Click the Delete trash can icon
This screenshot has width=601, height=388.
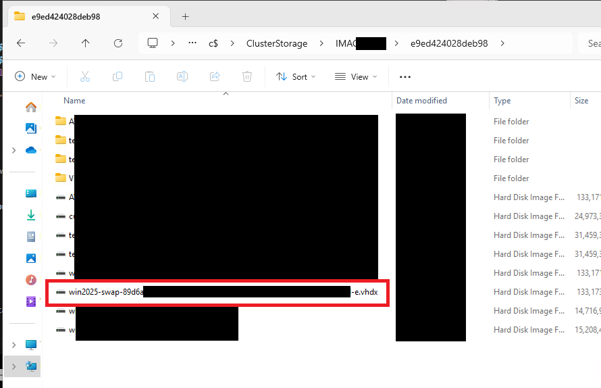pyautogui.click(x=247, y=76)
